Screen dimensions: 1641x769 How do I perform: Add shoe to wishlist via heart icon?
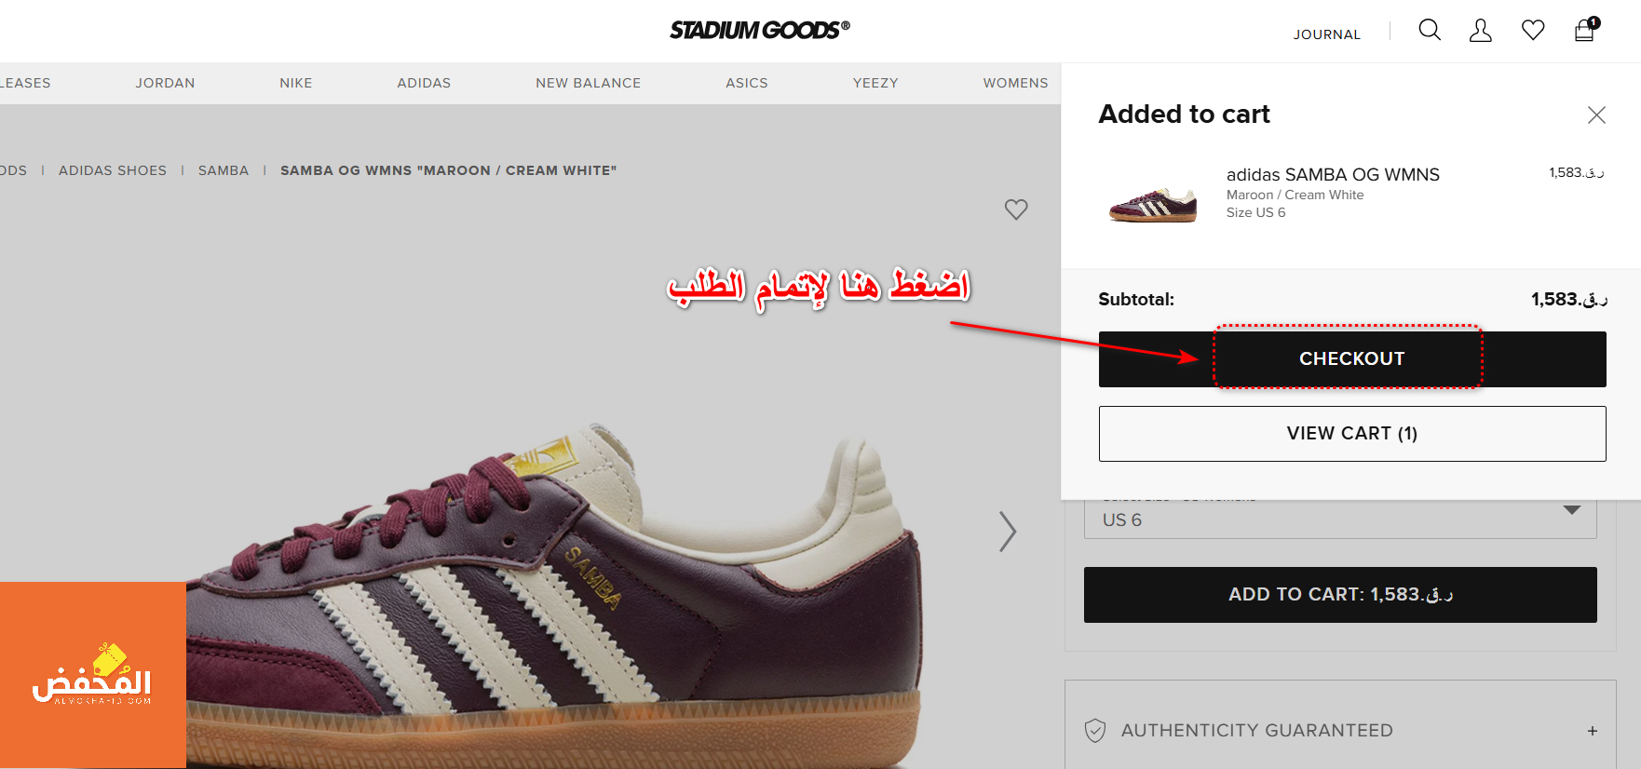[1016, 209]
